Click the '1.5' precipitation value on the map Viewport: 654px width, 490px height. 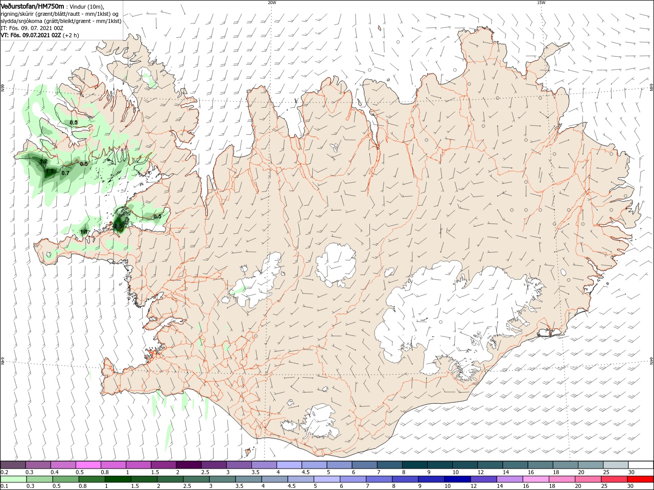click(x=50, y=172)
